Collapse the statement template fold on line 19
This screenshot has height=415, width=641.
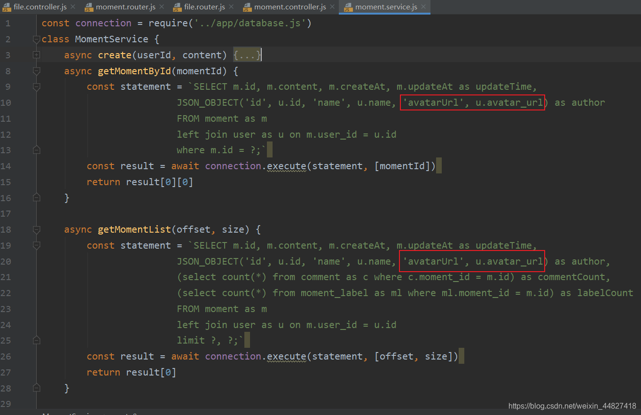(x=37, y=245)
